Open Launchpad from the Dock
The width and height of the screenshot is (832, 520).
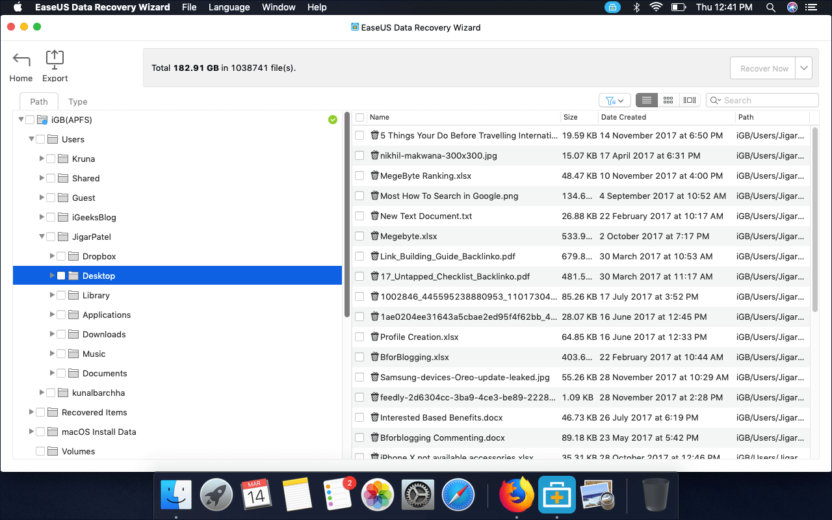click(x=216, y=496)
